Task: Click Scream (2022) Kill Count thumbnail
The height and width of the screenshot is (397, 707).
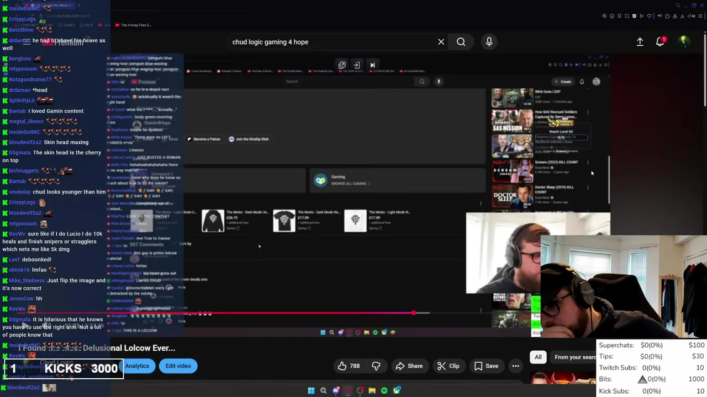Action: (x=512, y=170)
